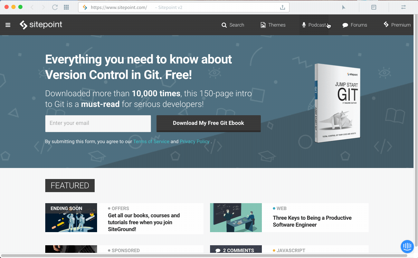Click the share icon in address bar
Image resolution: width=418 pixels, height=258 pixels.
point(282,7)
